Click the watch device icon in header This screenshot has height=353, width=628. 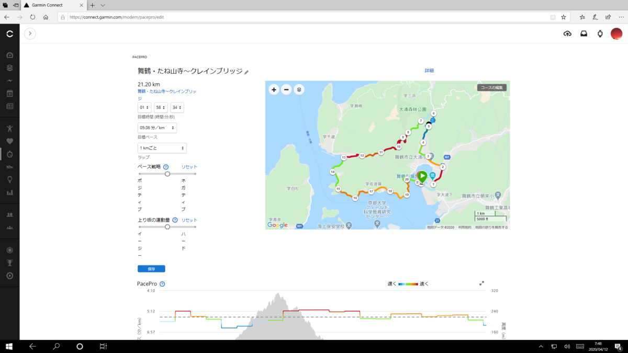tap(600, 33)
